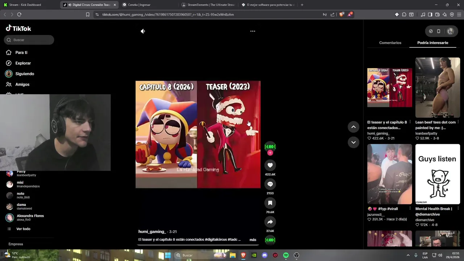Open the browser hamburger menu
The width and height of the screenshot is (464, 261).
click(459, 14)
